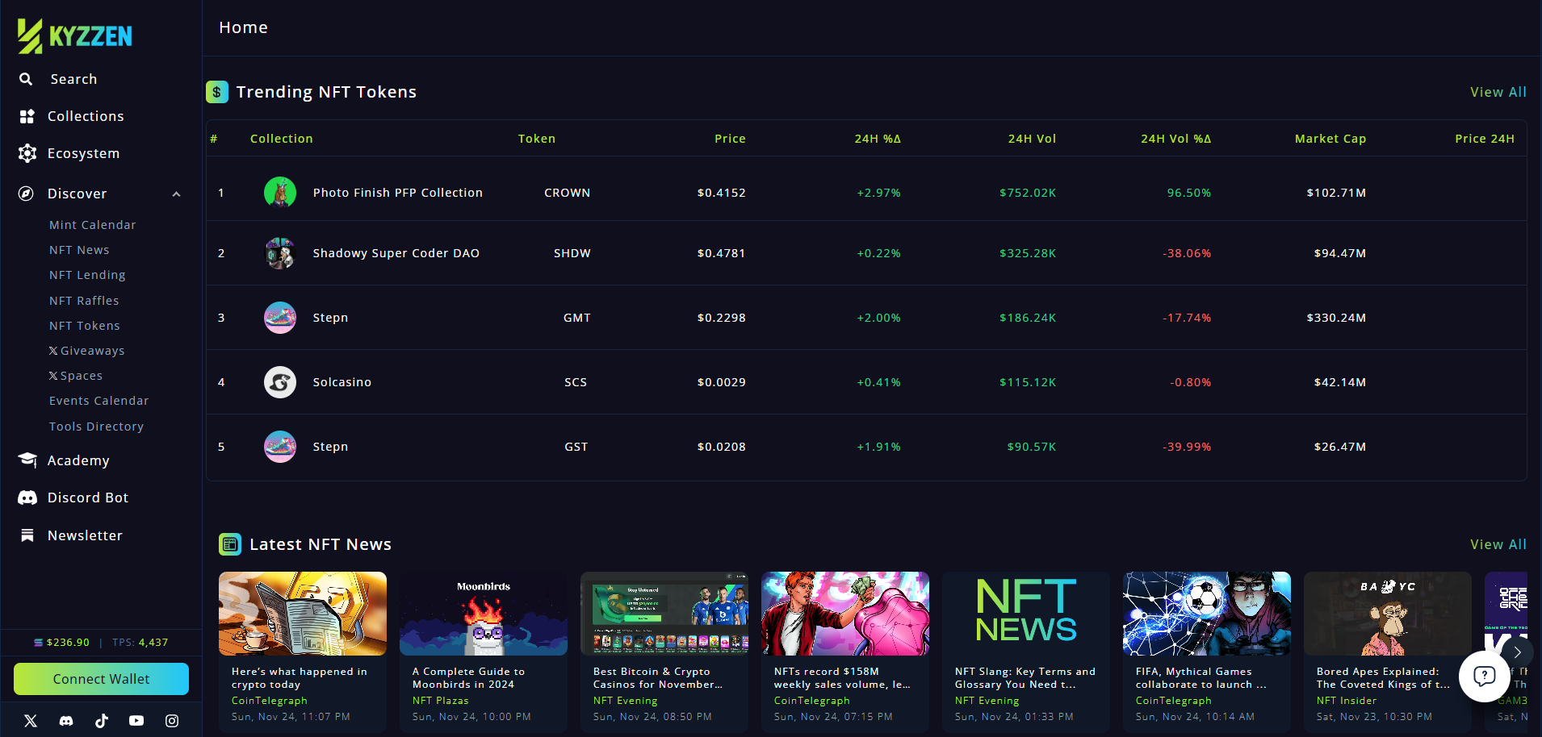The height and width of the screenshot is (737, 1542).
Task: Open the YouTube social icon
Action: pos(136,721)
